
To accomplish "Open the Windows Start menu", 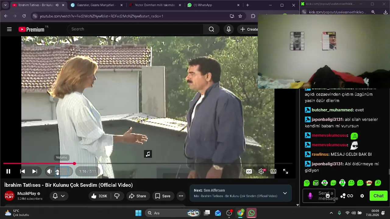I will pos(138,213).
